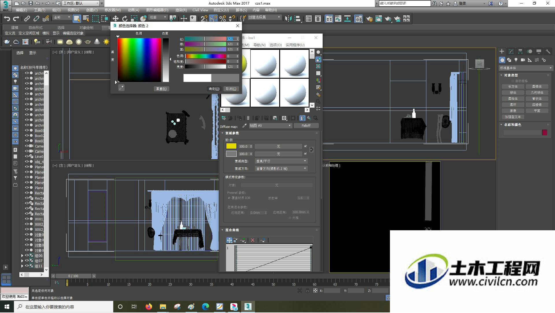This screenshot has height=313, width=555.
Task: Toggle visibility eye of Line01 object
Action: point(27,156)
